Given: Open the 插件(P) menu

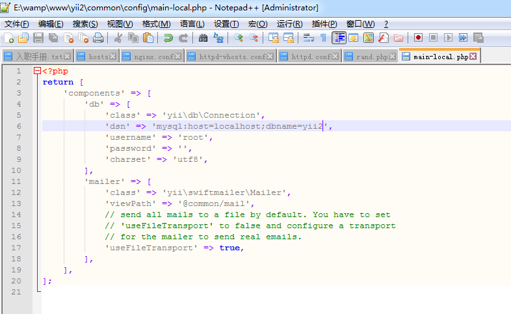Looking at the screenshot, I should pyautogui.click(x=324, y=24).
